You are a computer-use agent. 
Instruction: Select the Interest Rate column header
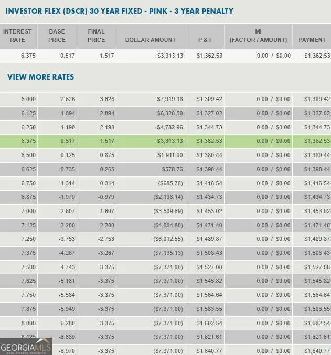pyautogui.click(x=17, y=36)
